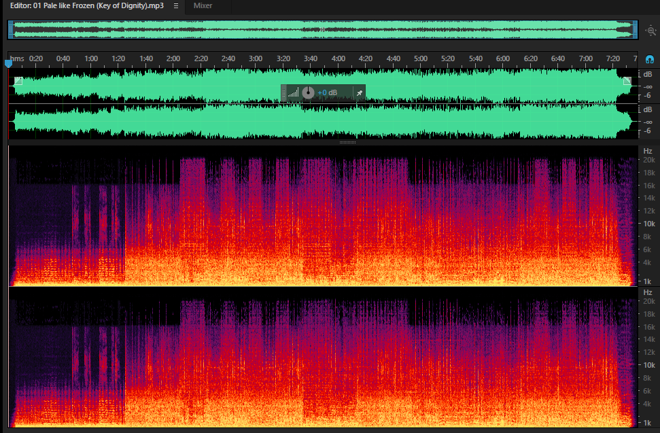Click the navigator overview waveform
This screenshot has height=433, width=660.
[322, 30]
